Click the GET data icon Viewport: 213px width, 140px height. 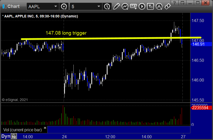tap(133, 6)
